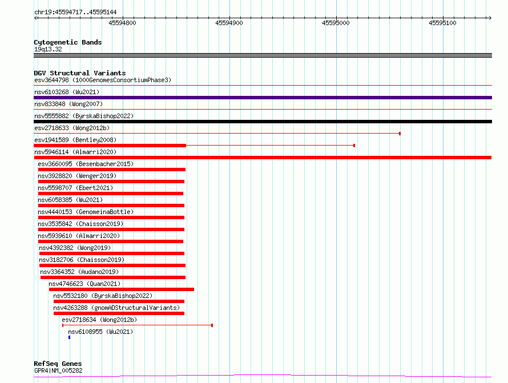
Task: Click the nsv4440153 red variant bar
Action: click(111, 217)
